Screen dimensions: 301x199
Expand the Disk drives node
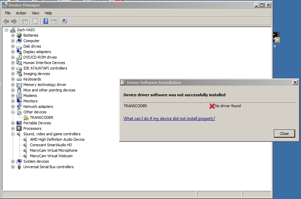coord(13,46)
